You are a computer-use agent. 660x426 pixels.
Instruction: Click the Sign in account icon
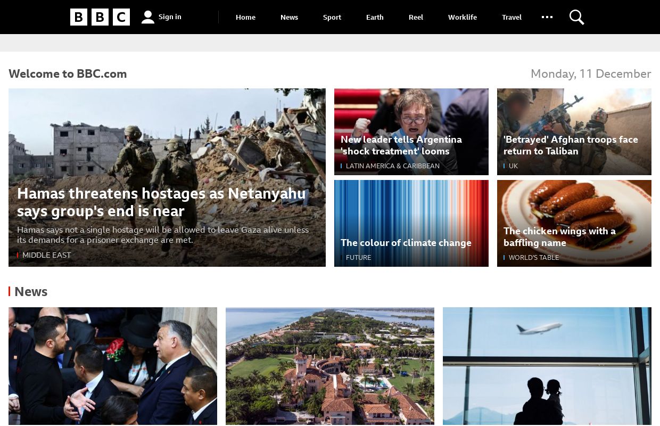[147, 17]
